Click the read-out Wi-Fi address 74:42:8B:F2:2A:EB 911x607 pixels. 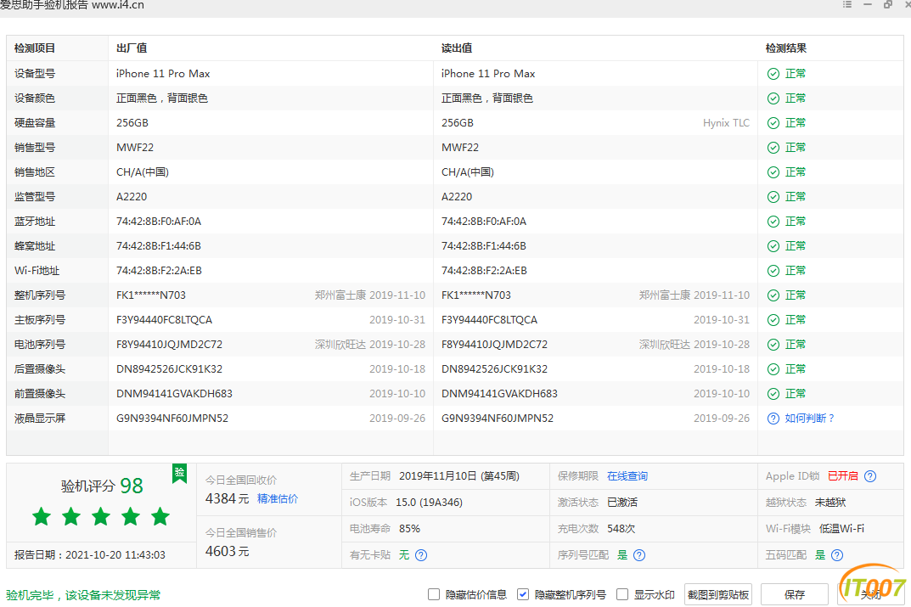[484, 271]
